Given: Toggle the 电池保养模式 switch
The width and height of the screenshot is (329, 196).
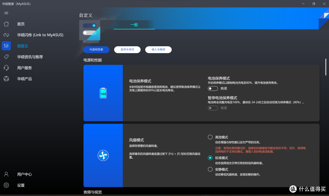Looking at the screenshot, I should pyautogui.click(x=213, y=89).
